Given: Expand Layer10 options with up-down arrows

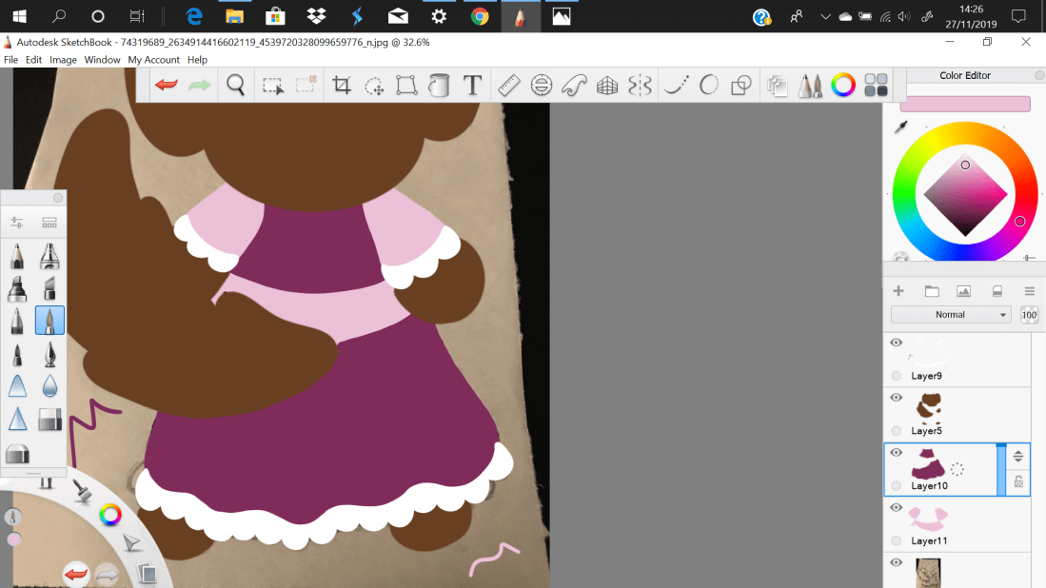Looking at the screenshot, I should click(1017, 456).
